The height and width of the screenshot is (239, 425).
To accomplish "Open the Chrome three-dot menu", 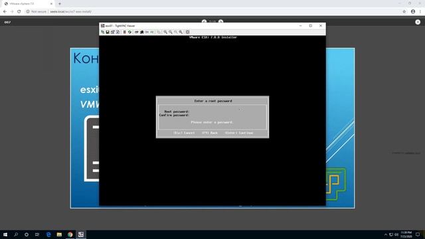I will [x=420, y=12].
